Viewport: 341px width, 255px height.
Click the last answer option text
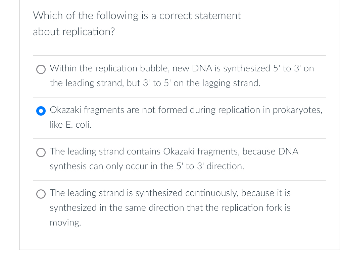(x=170, y=207)
